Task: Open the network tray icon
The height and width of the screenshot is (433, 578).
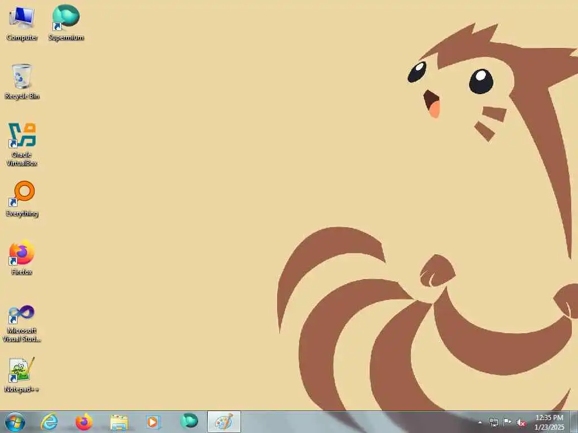Action: [493, 423]
